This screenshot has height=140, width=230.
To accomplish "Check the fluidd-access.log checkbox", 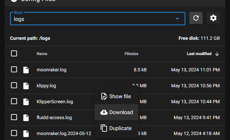I will [14, 117].
